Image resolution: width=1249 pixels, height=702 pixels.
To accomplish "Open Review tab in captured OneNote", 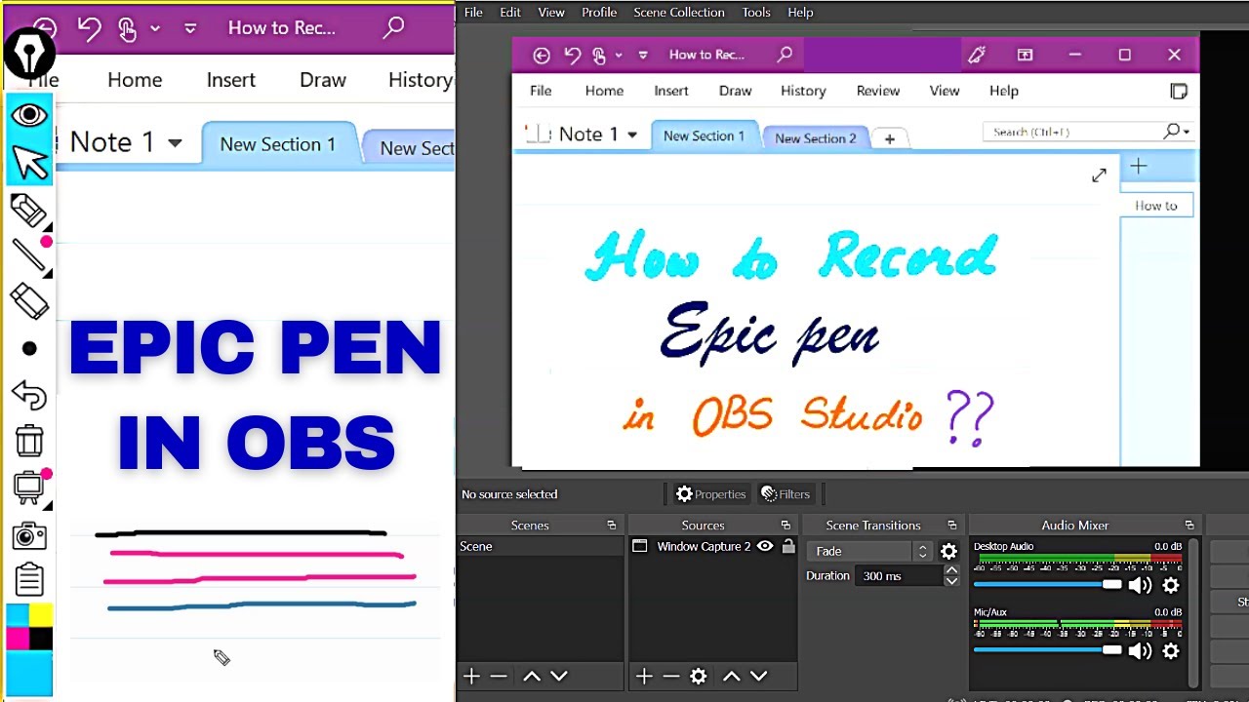I will (878, 91).
